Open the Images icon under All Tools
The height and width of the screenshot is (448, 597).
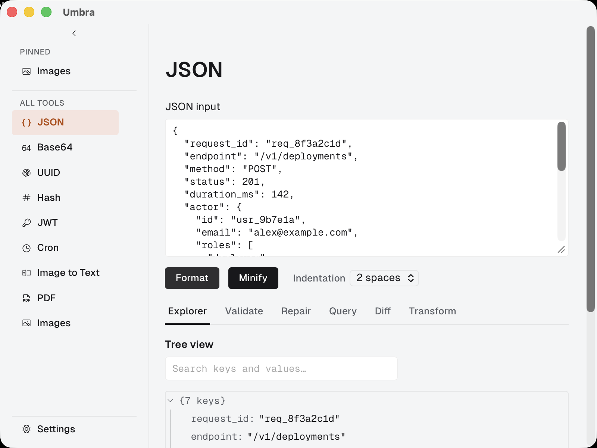pyautogui.click(x=26, y=323)
